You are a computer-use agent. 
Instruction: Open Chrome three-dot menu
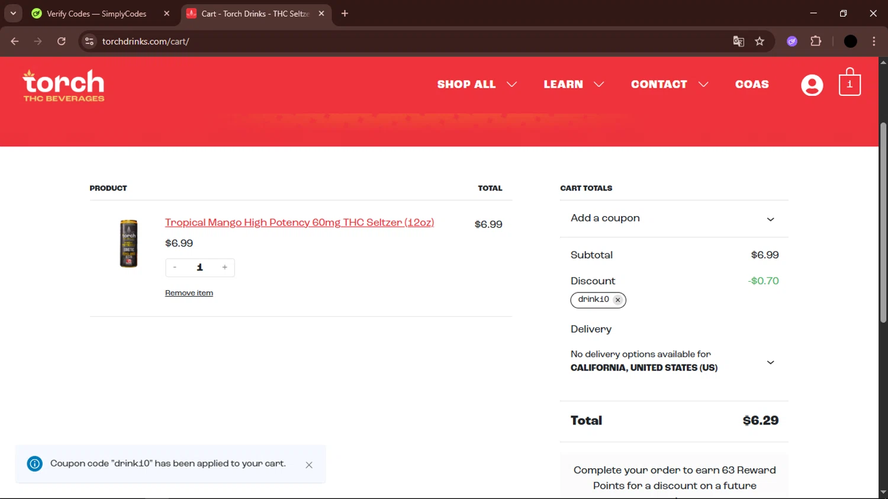point(874,41)
